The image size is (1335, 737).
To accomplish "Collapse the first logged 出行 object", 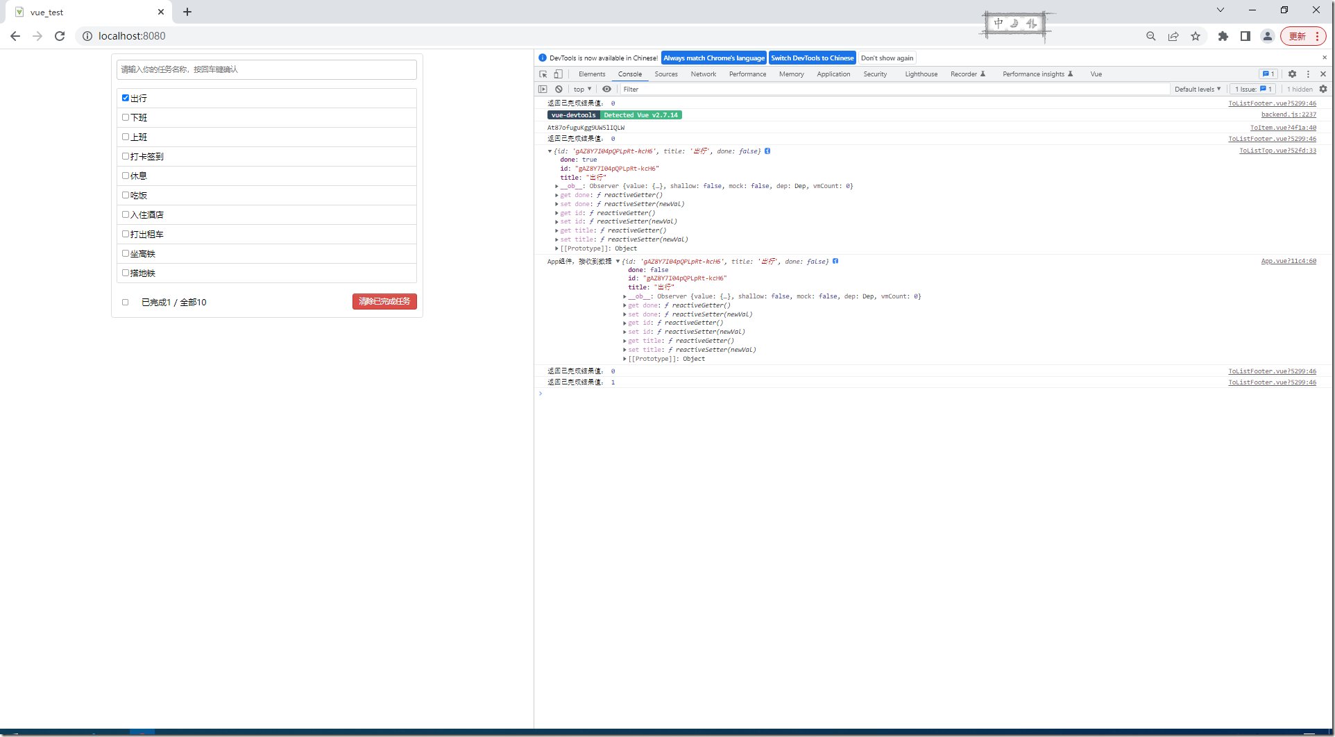I will click(550, 151).
